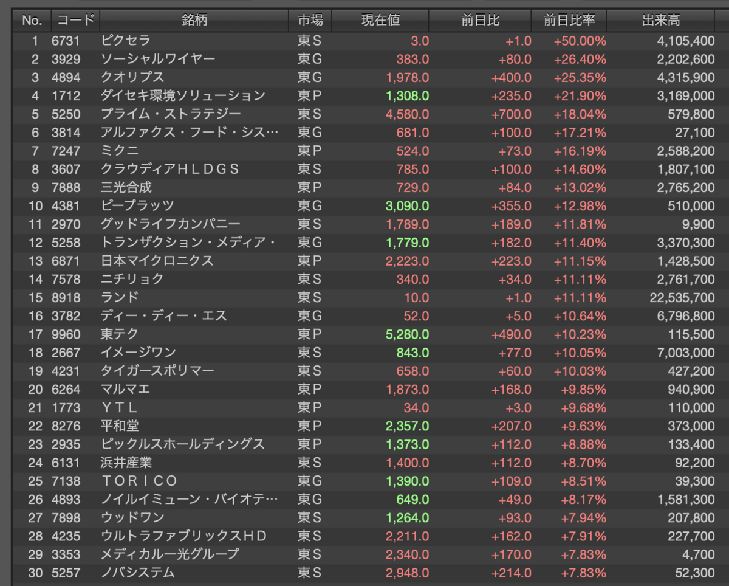Screen dimensions: 729x586
Task: Select current price 2,948.0
Action: [x=408, y=572]
